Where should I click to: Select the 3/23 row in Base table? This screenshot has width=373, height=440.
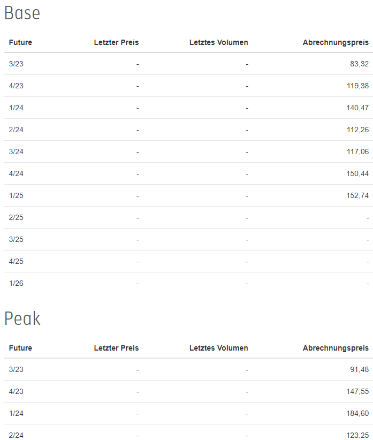[188, 64]
